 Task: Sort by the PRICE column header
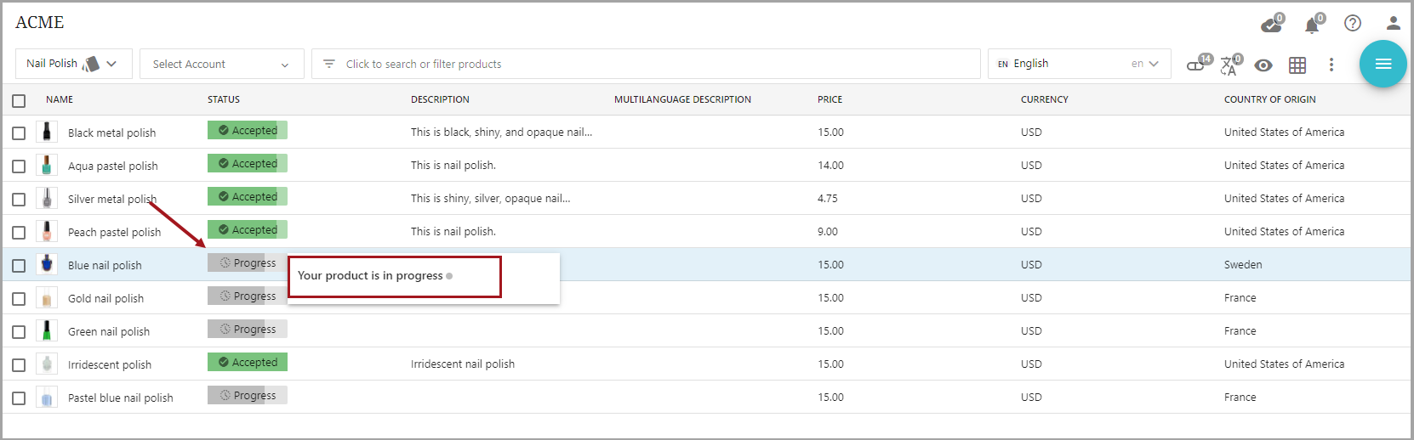[x=830, y=99]
